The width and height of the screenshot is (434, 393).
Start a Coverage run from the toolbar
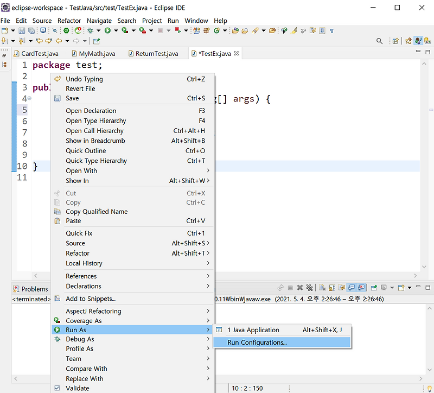tap(123, 30)
